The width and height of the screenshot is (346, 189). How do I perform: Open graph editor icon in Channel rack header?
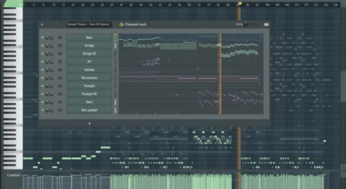coord(266,24)
